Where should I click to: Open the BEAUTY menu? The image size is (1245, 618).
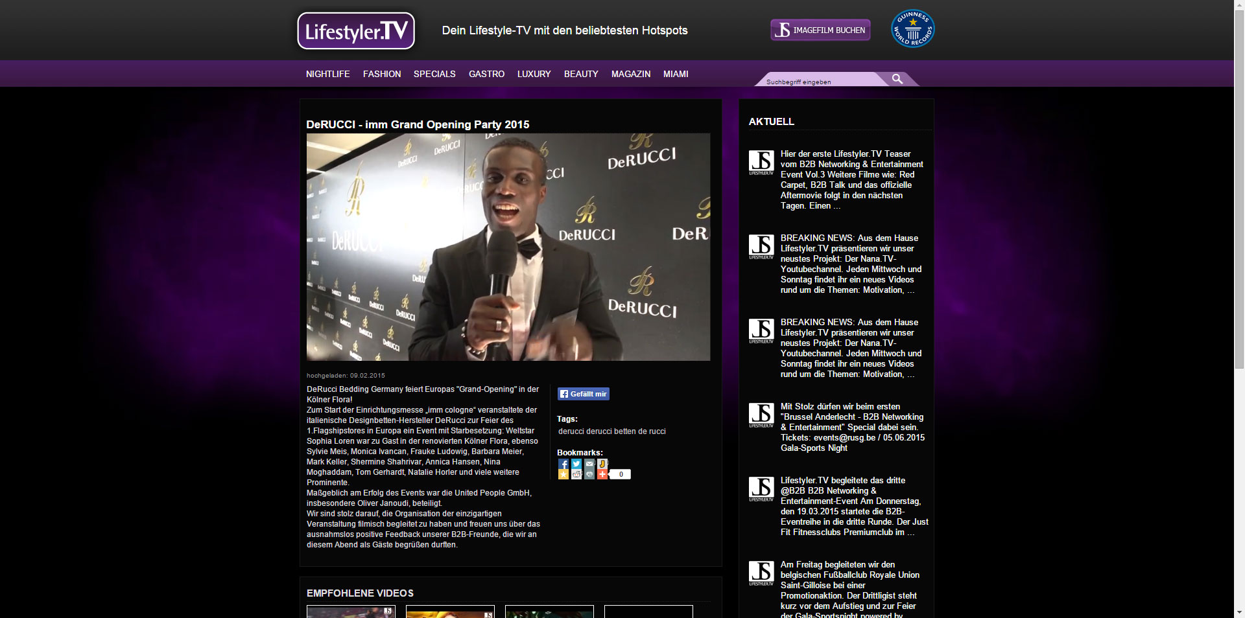[x=581, y=74]
